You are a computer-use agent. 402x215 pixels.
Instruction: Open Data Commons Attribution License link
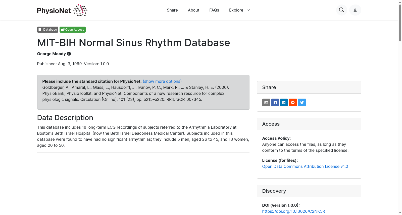tap(305, 166)
